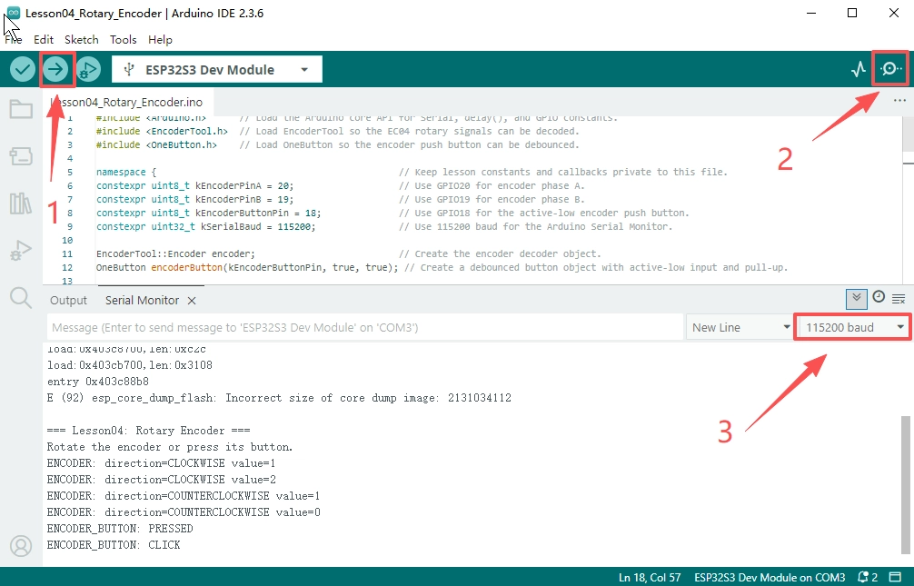Open the Serial Plotter waveform icon
Image resolution: width=914 pixels, height=586 pixels.
pos(858,69)
